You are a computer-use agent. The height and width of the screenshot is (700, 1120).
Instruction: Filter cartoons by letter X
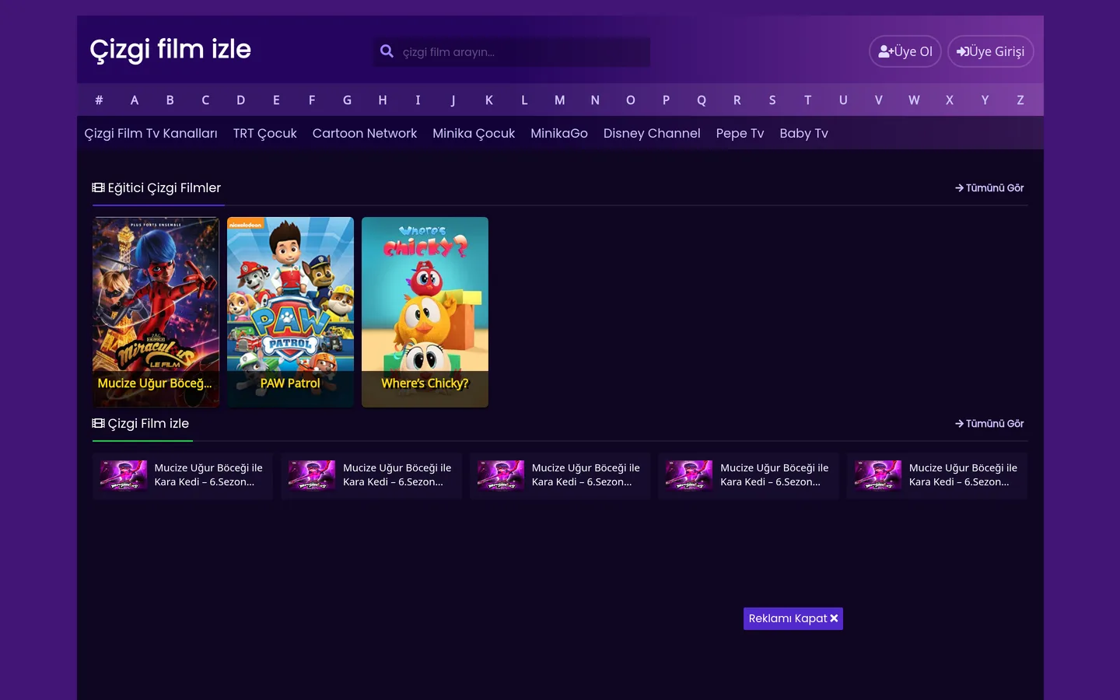tap(950, 100)
